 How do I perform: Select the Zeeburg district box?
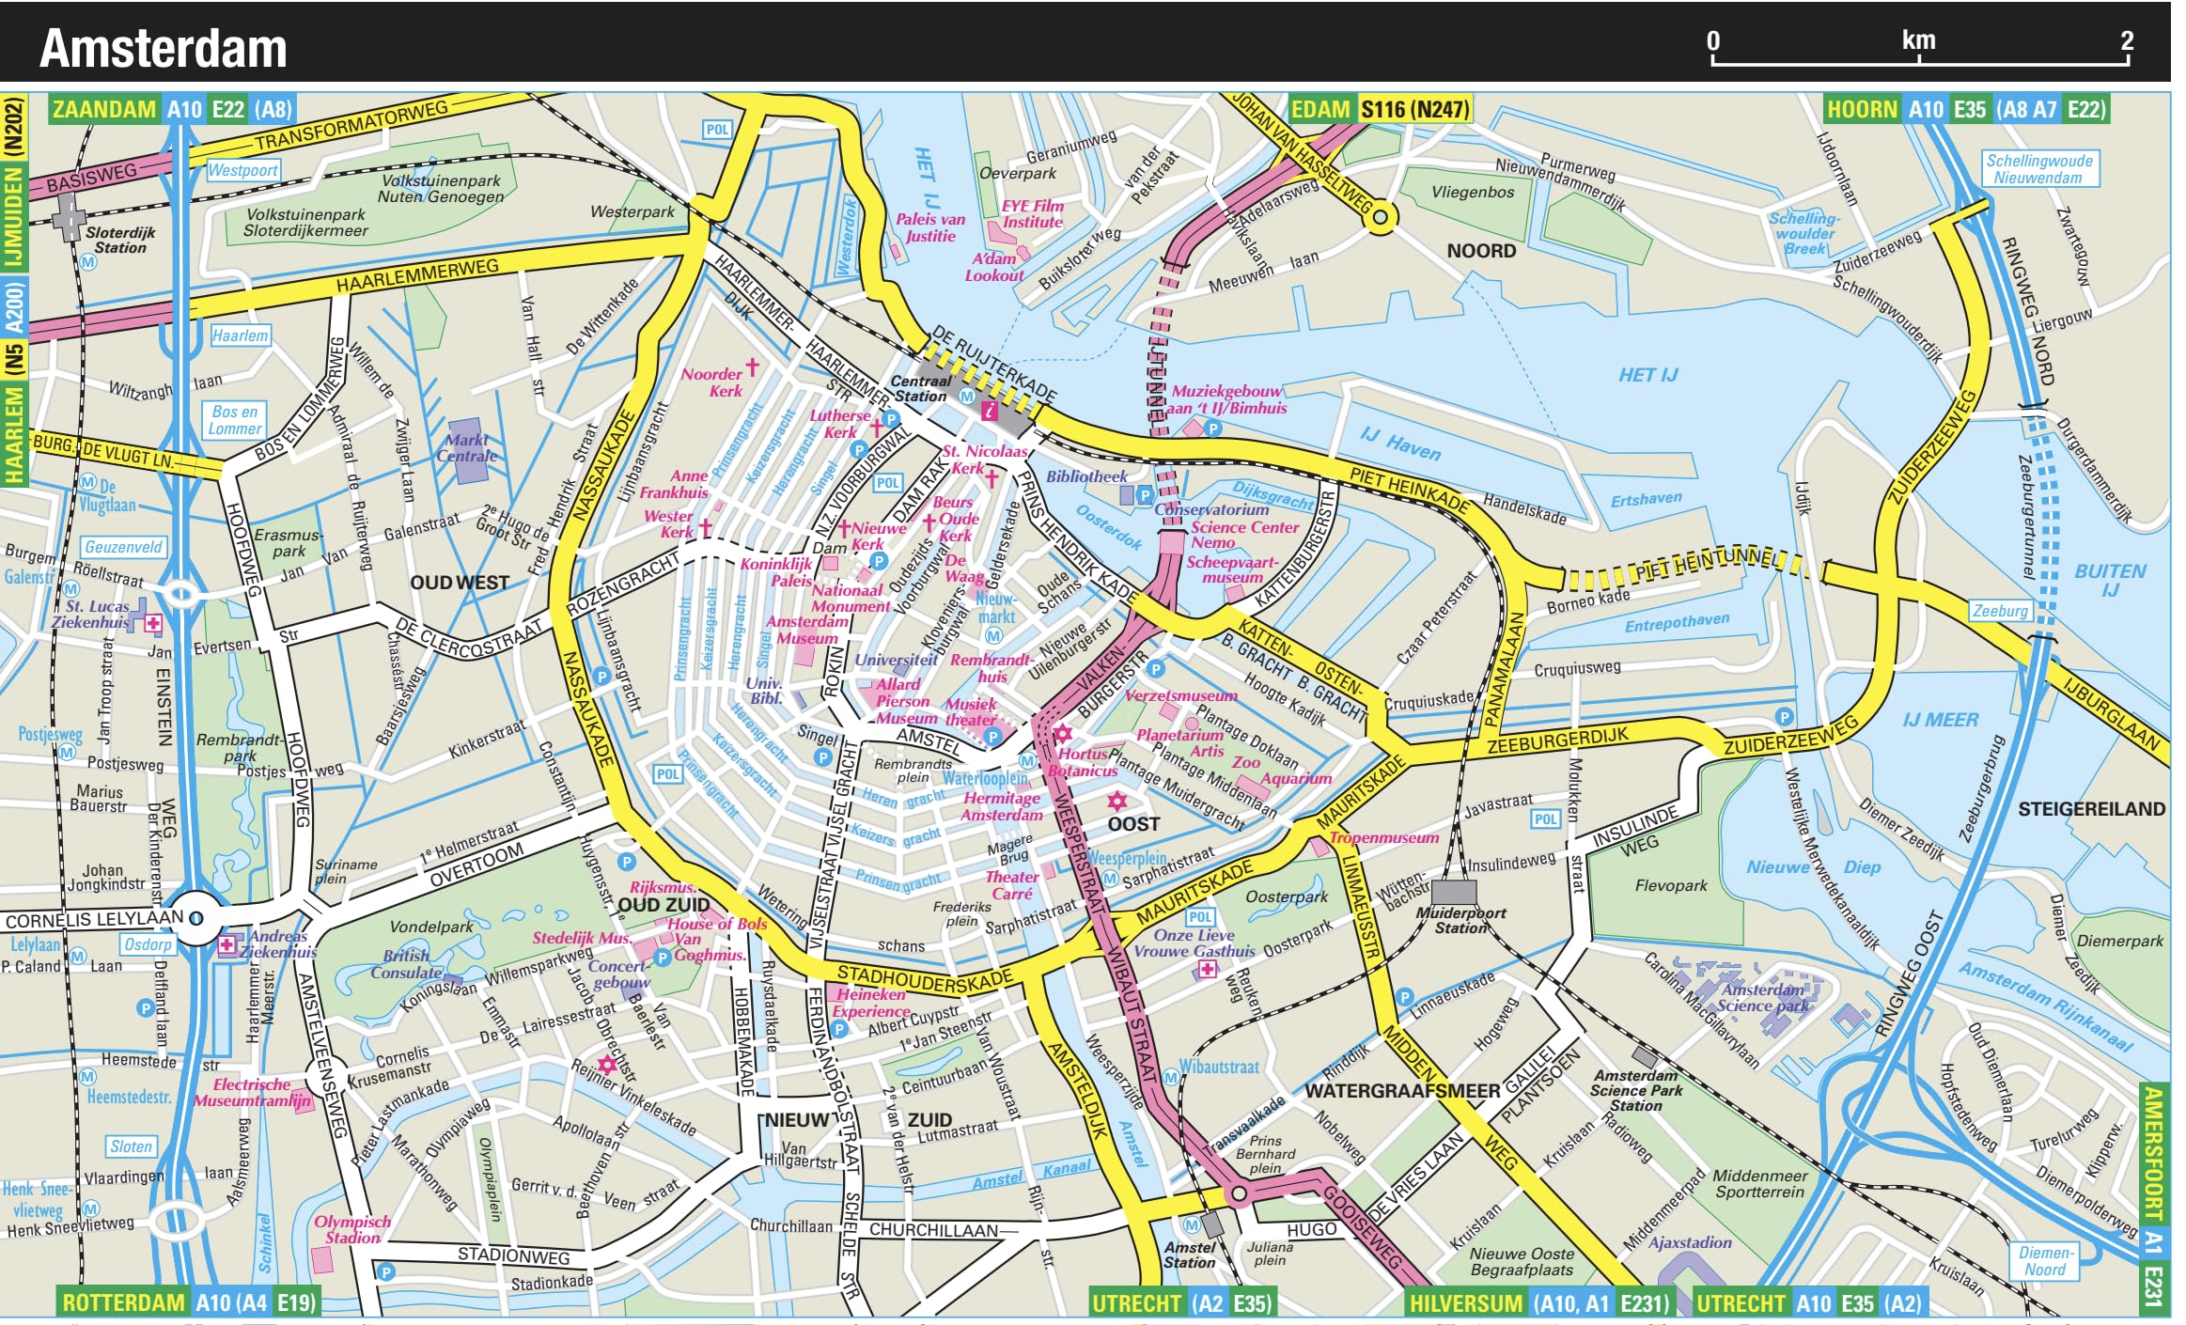click(2000, 611)
